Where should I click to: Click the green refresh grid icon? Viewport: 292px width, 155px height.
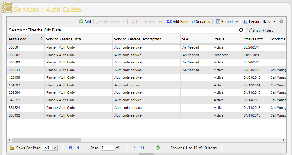[158, 148]
